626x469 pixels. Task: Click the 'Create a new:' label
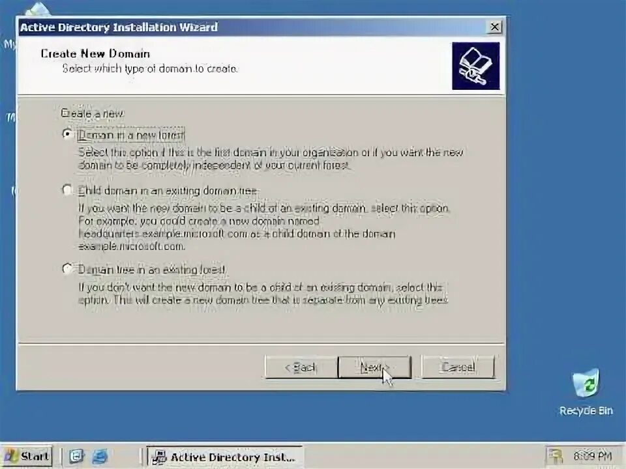[92, 113]
